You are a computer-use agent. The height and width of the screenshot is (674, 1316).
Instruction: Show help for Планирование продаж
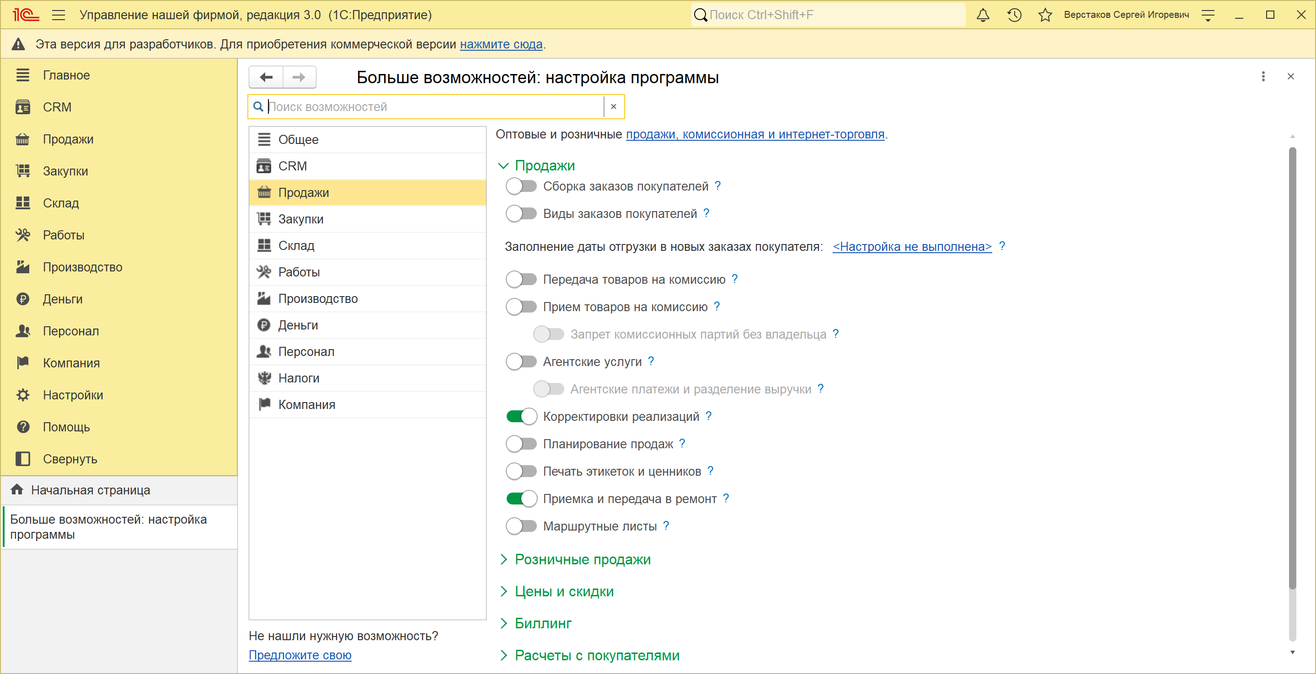coord(682,443)
